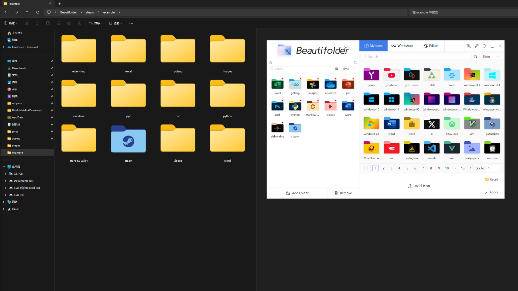Open the language switcher in Beautifolder
This screenshot has width=518, height=291.
469,46
